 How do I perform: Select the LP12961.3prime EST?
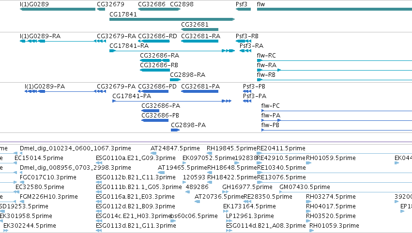coord(229,221)
